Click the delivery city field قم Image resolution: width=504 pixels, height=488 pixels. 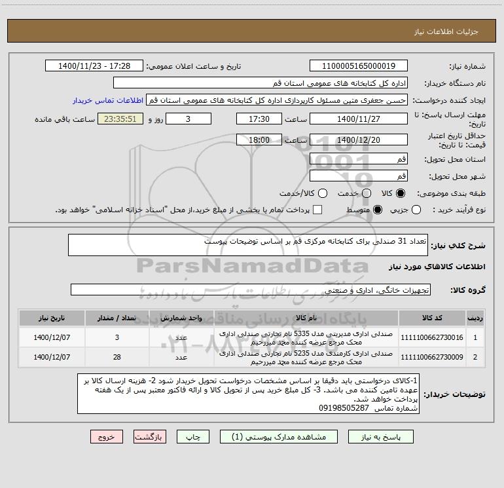click(x=359, y=176)
